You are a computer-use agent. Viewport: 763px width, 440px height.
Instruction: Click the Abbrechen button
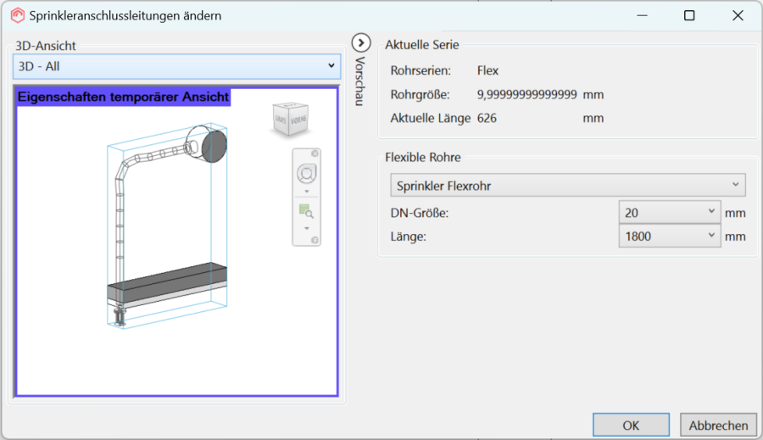pos(718,425)
